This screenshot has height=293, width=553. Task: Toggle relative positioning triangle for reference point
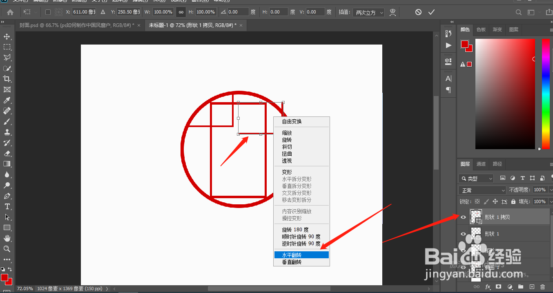point(103,12)
